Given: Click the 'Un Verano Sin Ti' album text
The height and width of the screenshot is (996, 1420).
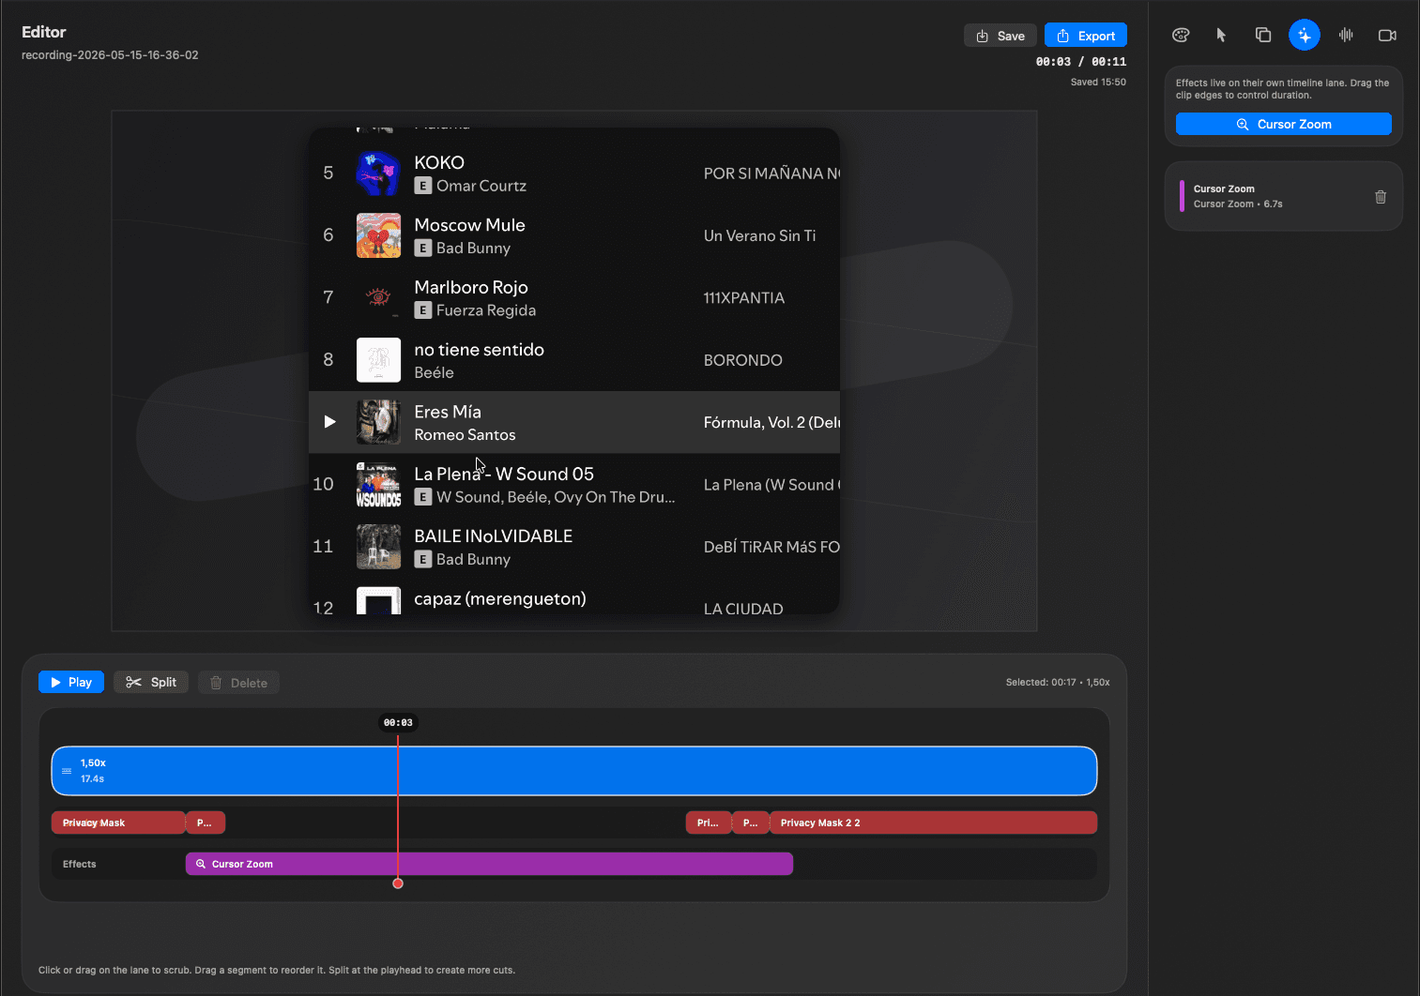Looking at the screenshot, I should pos(759,235).
